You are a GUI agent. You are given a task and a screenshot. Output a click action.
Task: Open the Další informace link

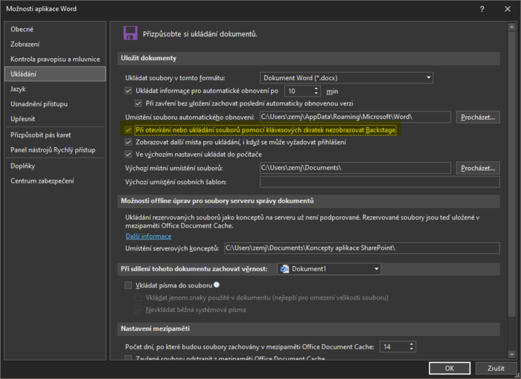[149, 236]
